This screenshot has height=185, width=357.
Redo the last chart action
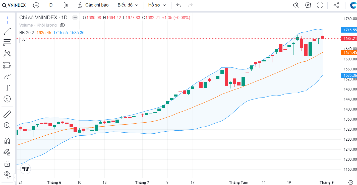point(191,5)
